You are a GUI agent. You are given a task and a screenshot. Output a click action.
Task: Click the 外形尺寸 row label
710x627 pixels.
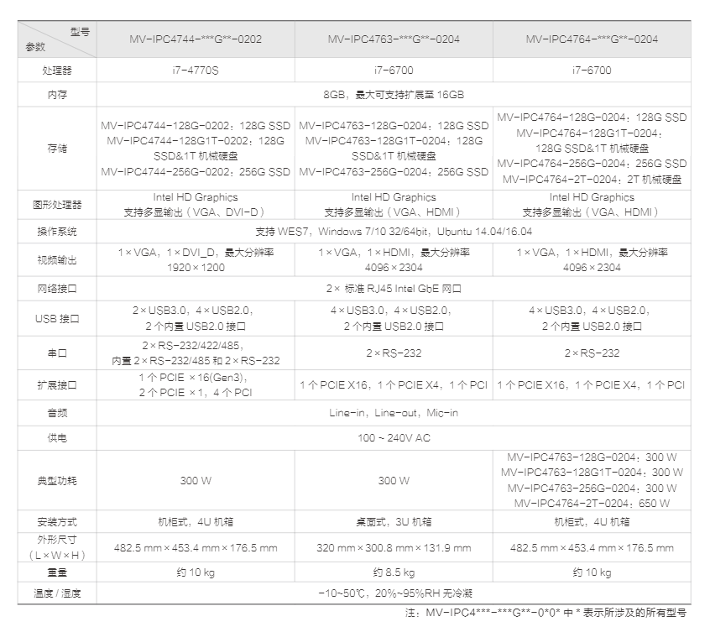tap(57, 547)
